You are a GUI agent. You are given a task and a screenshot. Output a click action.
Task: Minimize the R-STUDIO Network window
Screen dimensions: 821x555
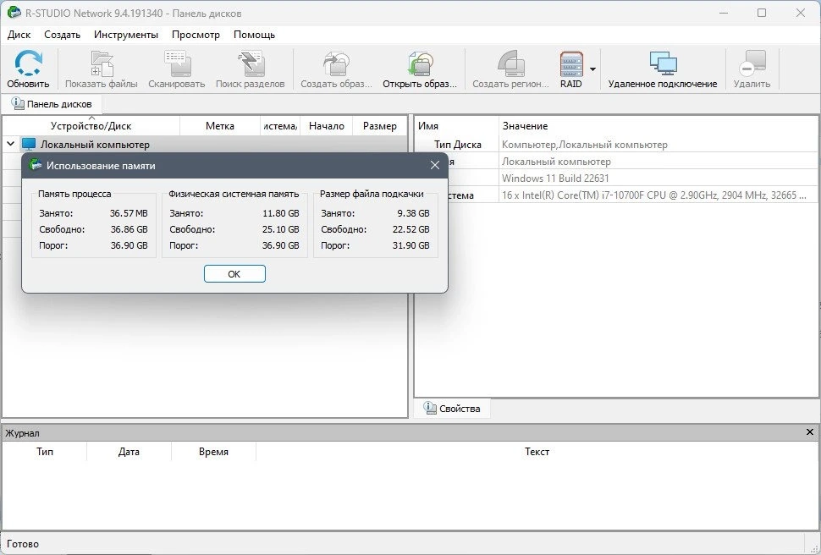coord(723,13)
